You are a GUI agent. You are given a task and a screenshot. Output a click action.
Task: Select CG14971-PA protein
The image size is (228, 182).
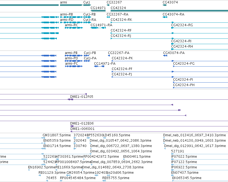(99, 66)
